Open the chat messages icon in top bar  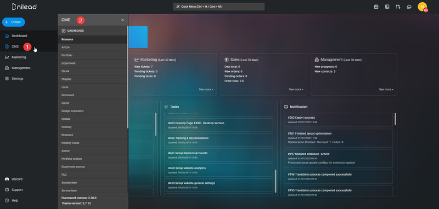[409, 7]
